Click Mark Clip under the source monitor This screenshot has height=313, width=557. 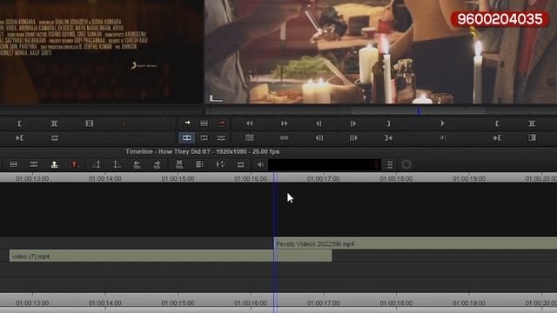click(x=54, y=123)
